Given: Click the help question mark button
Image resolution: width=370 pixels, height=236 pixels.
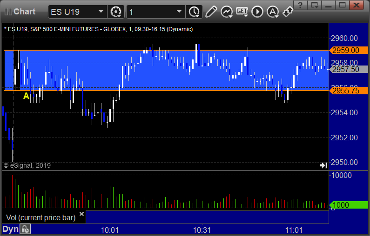Looking at the screenshot, I should point(300,5).
